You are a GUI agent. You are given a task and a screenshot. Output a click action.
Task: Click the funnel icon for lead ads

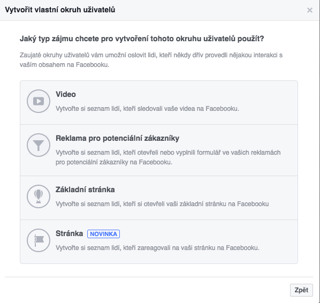[39, 145]
